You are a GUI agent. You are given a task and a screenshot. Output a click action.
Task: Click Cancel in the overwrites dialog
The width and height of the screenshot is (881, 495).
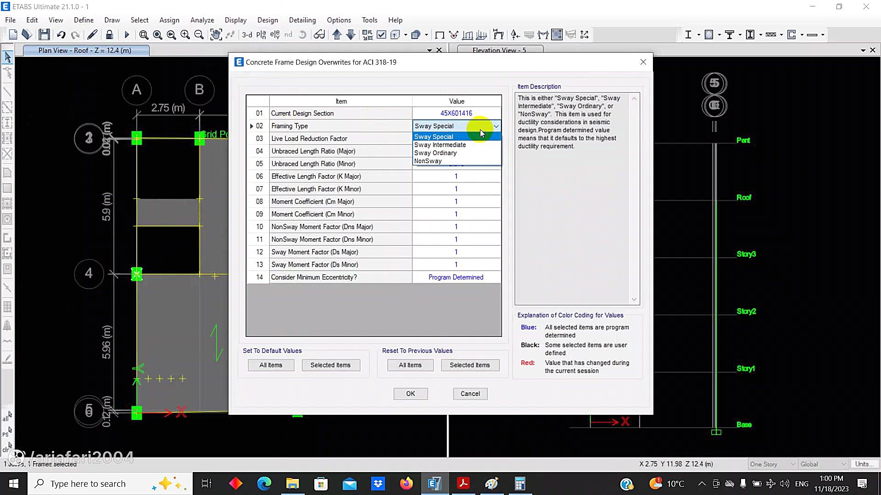470,394
